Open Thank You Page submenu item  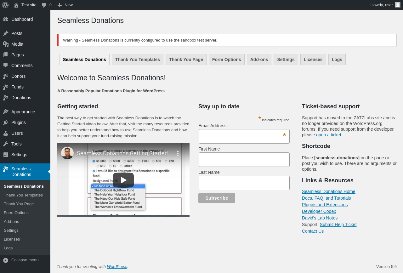click(25, 204)
